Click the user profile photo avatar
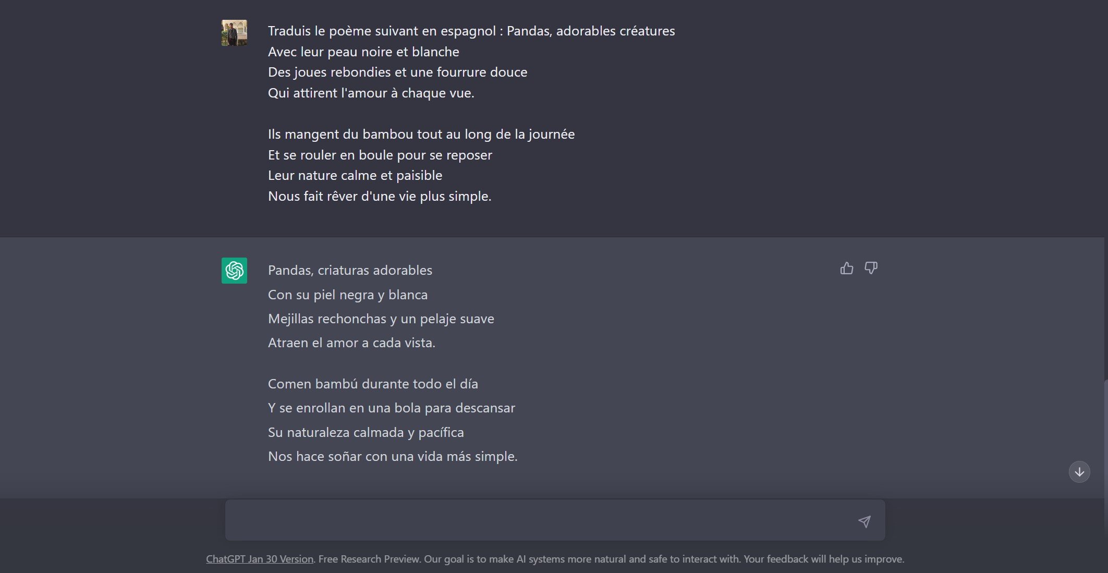 pyautogui.click(x=234, y=33)
